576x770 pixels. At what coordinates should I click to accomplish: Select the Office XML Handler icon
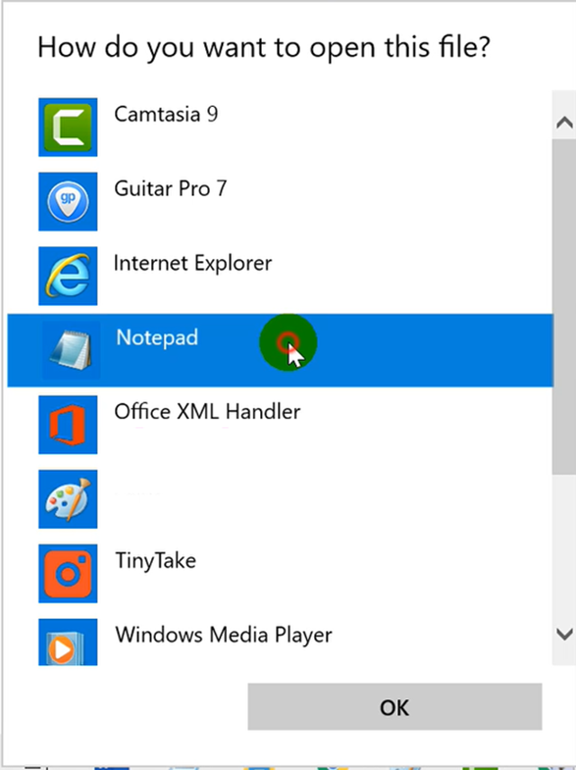pos(67,425)
